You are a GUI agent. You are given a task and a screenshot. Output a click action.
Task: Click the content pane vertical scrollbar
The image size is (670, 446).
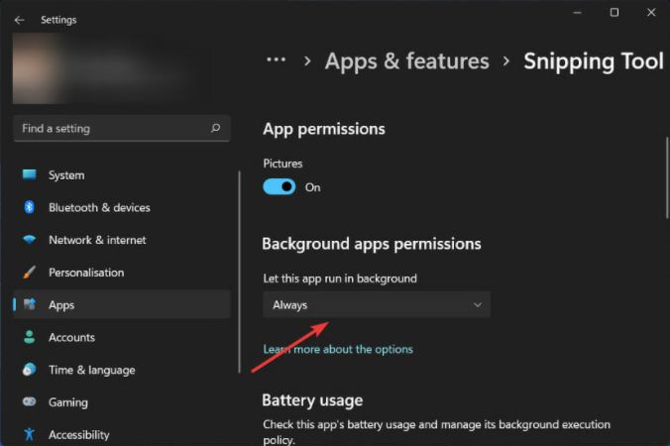[667, 177]
